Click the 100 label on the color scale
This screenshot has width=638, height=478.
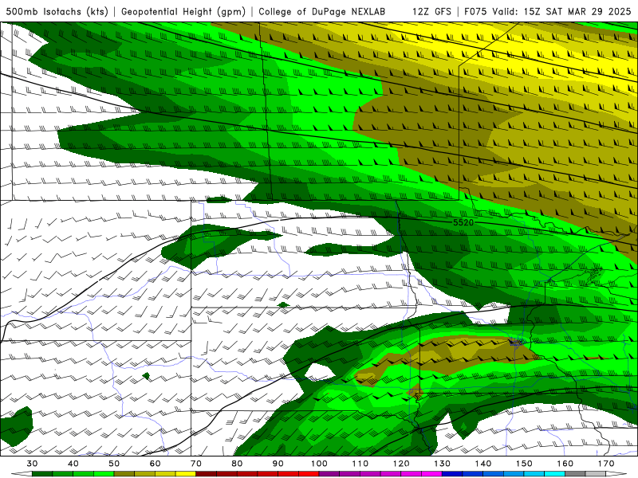(320, 464)
